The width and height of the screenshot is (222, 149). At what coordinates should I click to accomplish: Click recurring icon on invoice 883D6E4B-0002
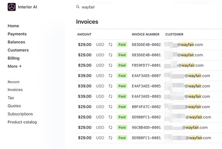(x=110, y=45)
